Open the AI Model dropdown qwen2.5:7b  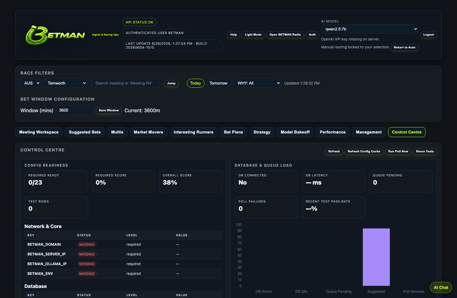(370, 29)
